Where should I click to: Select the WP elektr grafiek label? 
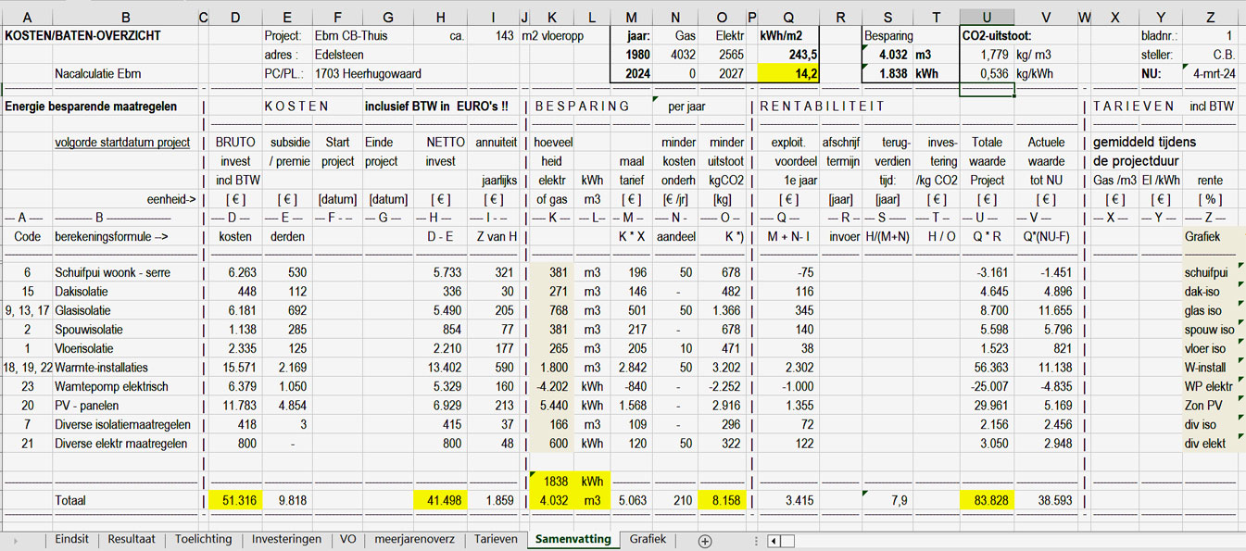pyautogui.click(x=1210, y=387)
